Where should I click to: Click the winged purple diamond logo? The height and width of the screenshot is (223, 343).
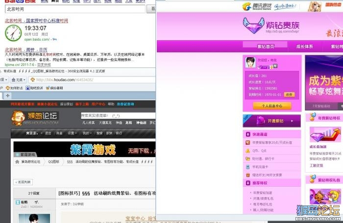(254, 26)
